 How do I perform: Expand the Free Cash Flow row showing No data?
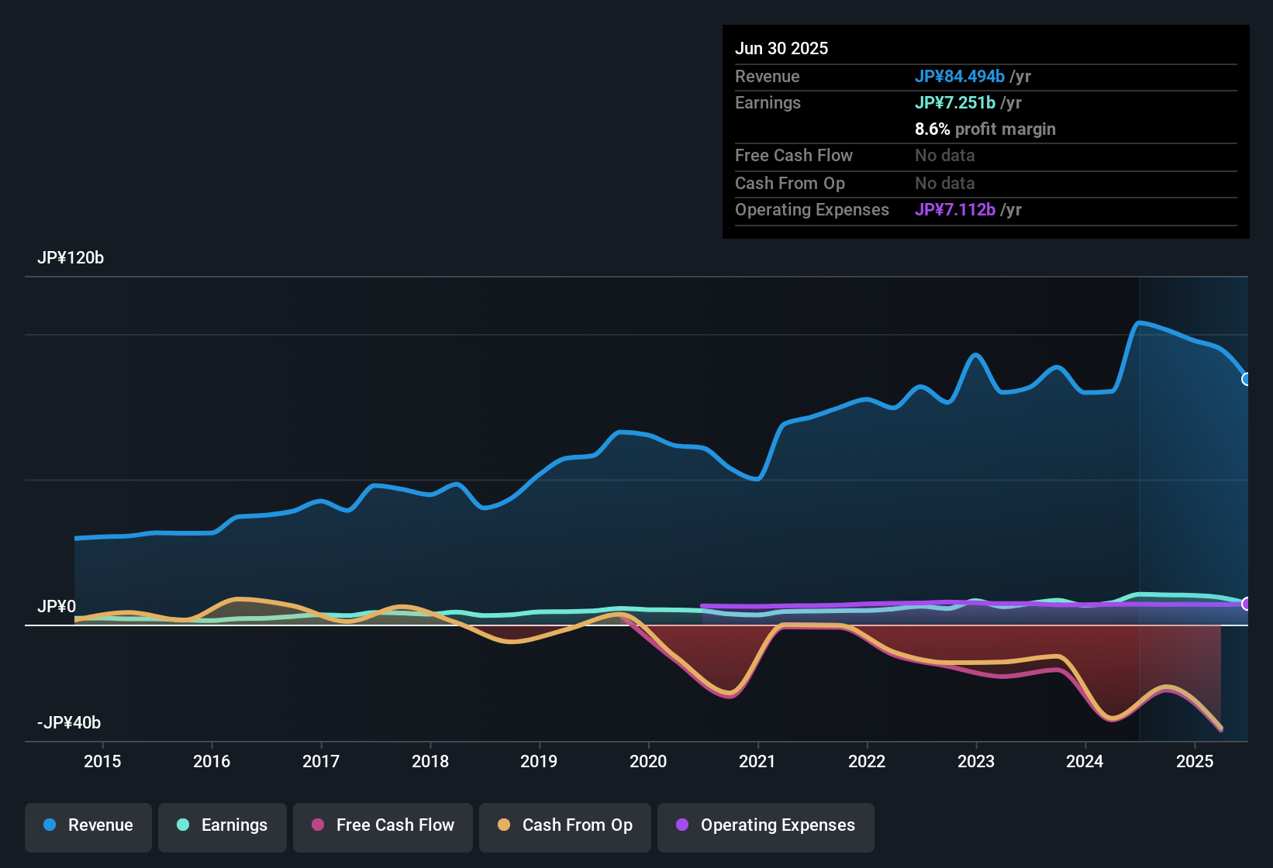point(794,156)
